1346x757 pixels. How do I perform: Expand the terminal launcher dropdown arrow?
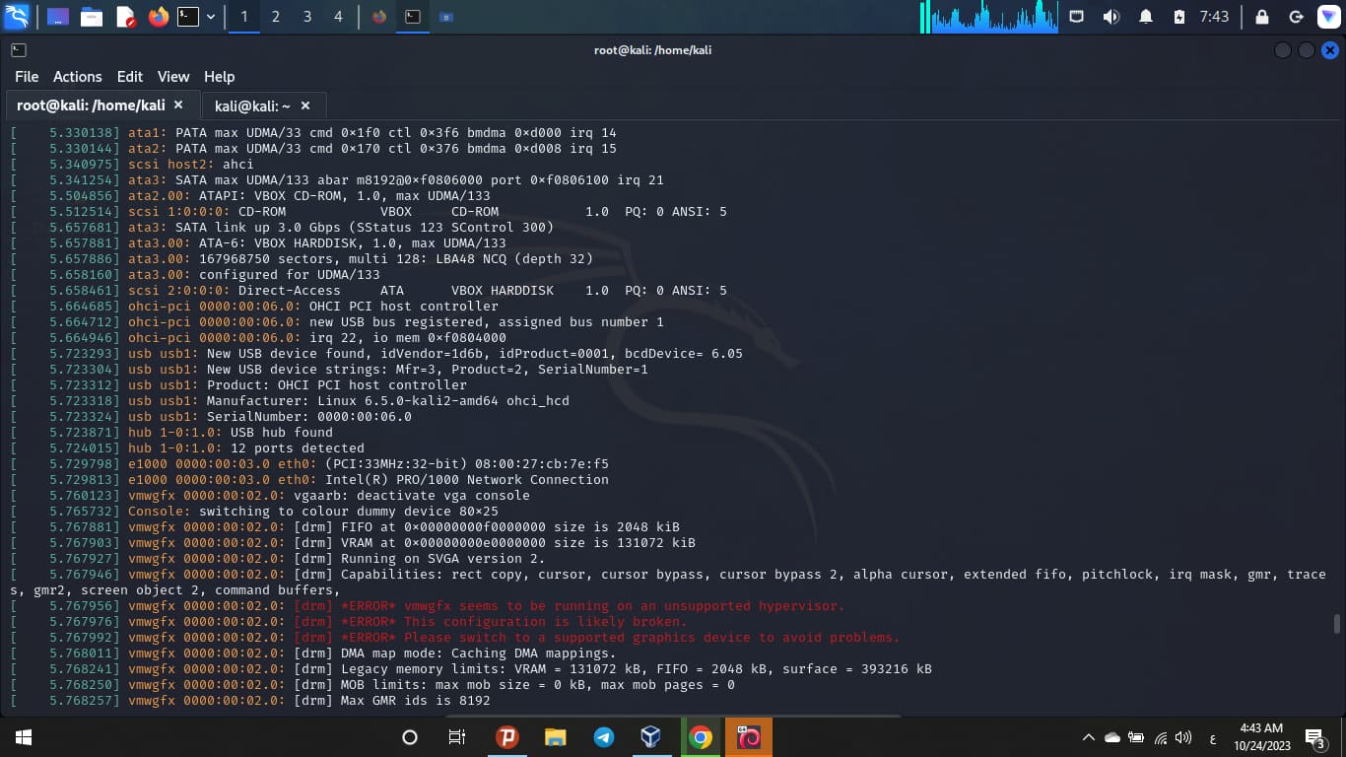point(211,17)
